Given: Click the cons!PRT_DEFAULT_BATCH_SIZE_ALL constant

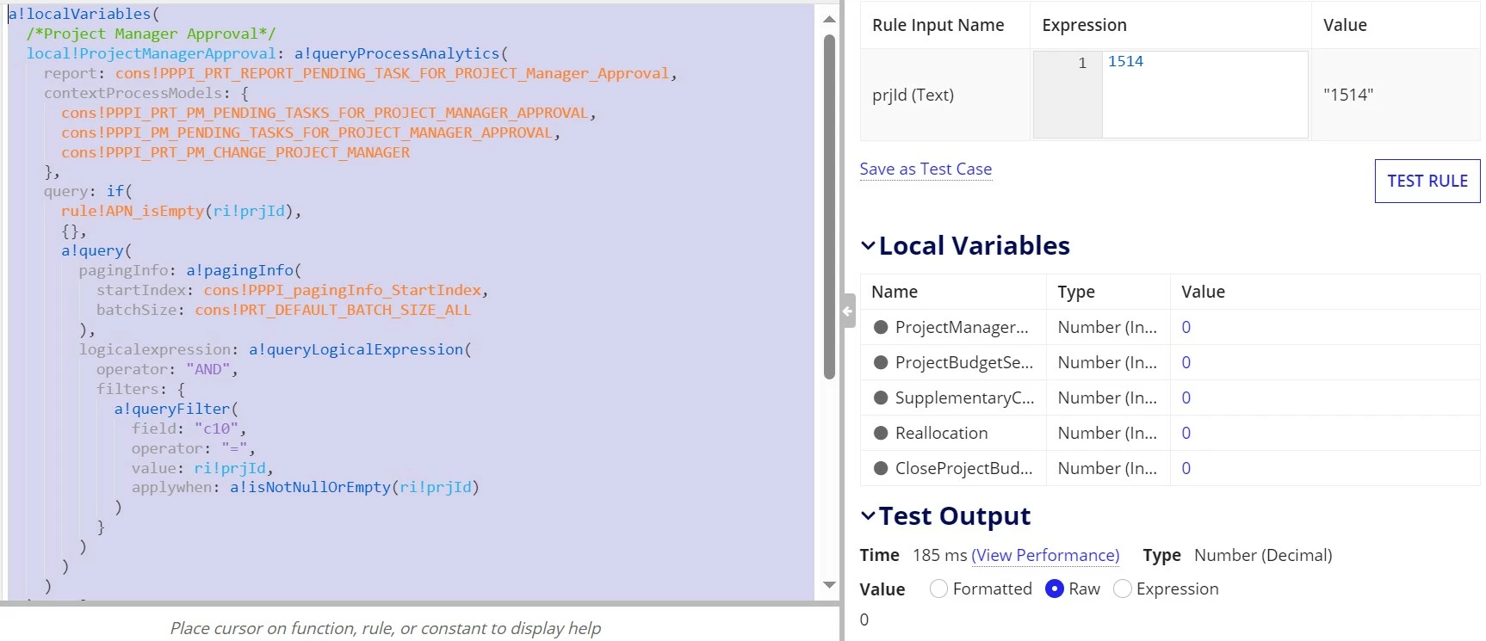Looking at the screenshot, I should click(x=333, y=310).
